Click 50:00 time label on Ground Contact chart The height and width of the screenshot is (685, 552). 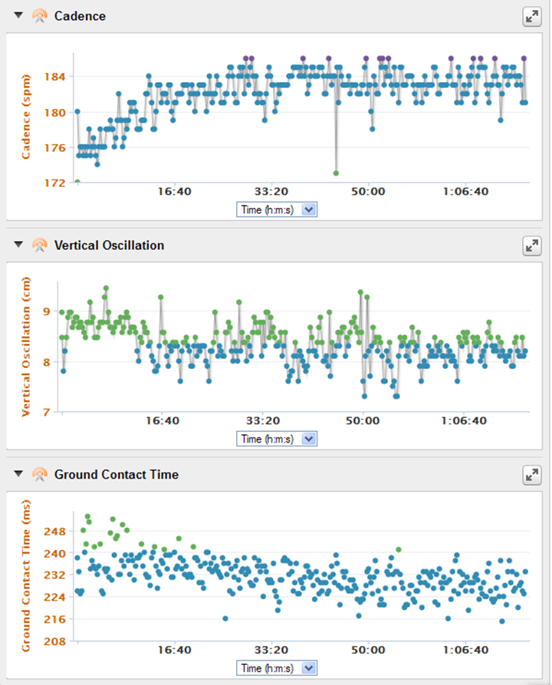[x=368, y=650]
